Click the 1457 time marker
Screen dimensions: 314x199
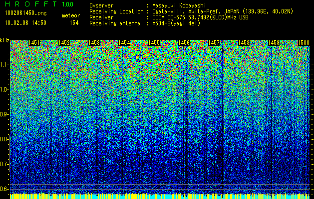[214, 43]
